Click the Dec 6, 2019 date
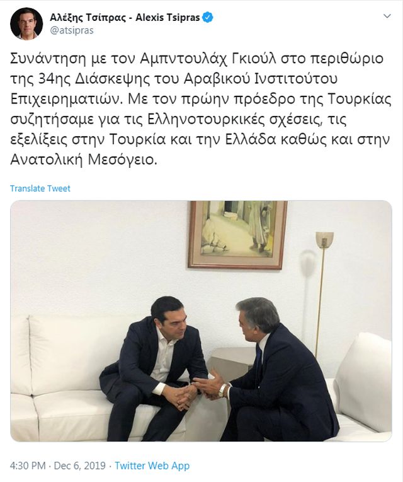 tap(80, 466)
